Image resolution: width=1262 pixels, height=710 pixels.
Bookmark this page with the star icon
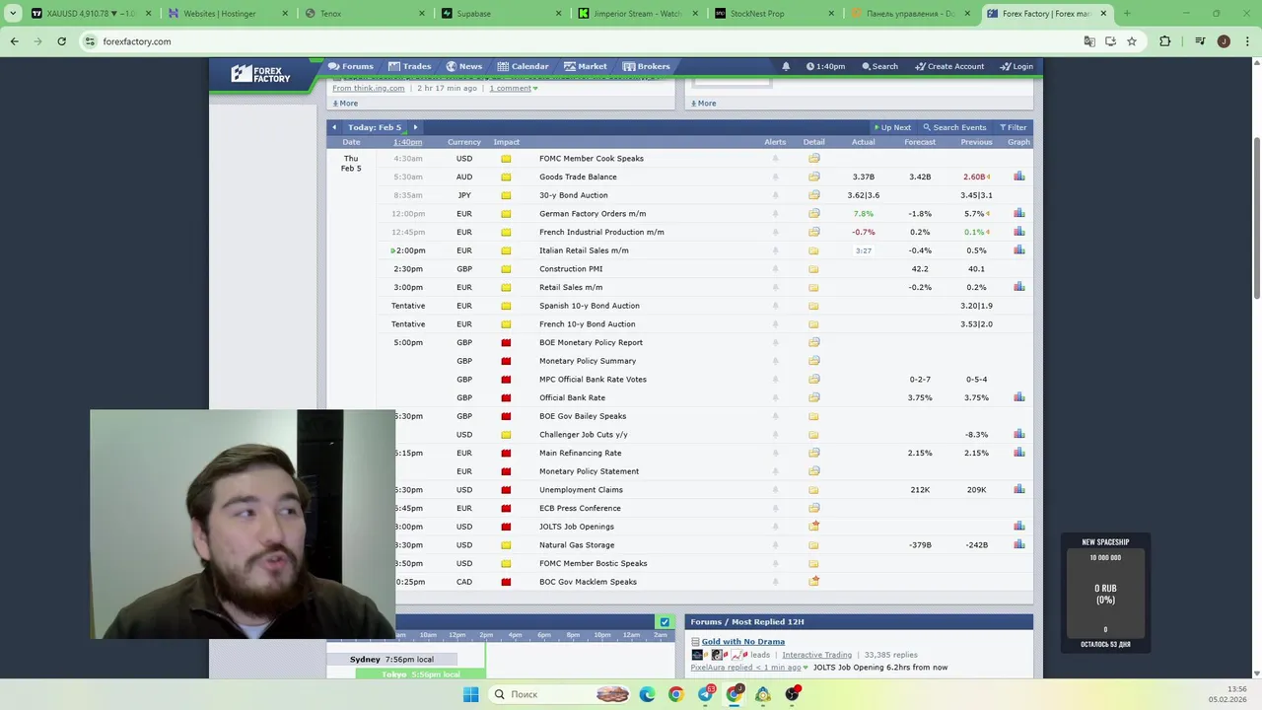pyautogui.click(x=1132, y=41)
